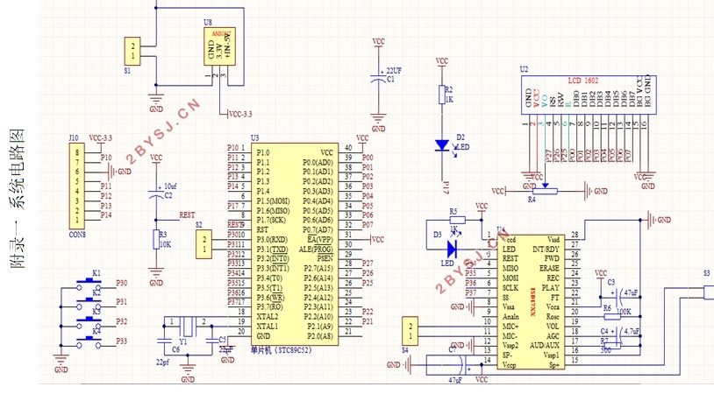Select pin label P0.0(AD0) on U3
This screenshot has width=714, height=408.
tap(318, 162)
